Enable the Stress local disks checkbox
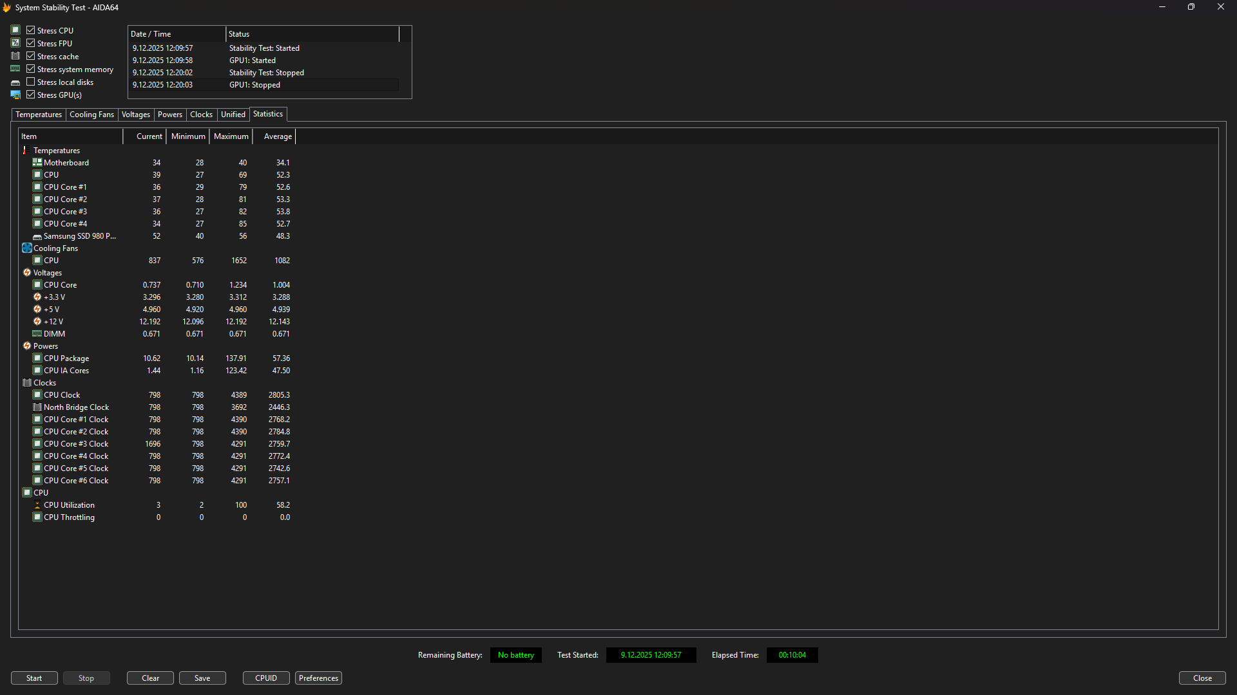The height and width of the screenshot is (695, 1237). tap(30, 82)
